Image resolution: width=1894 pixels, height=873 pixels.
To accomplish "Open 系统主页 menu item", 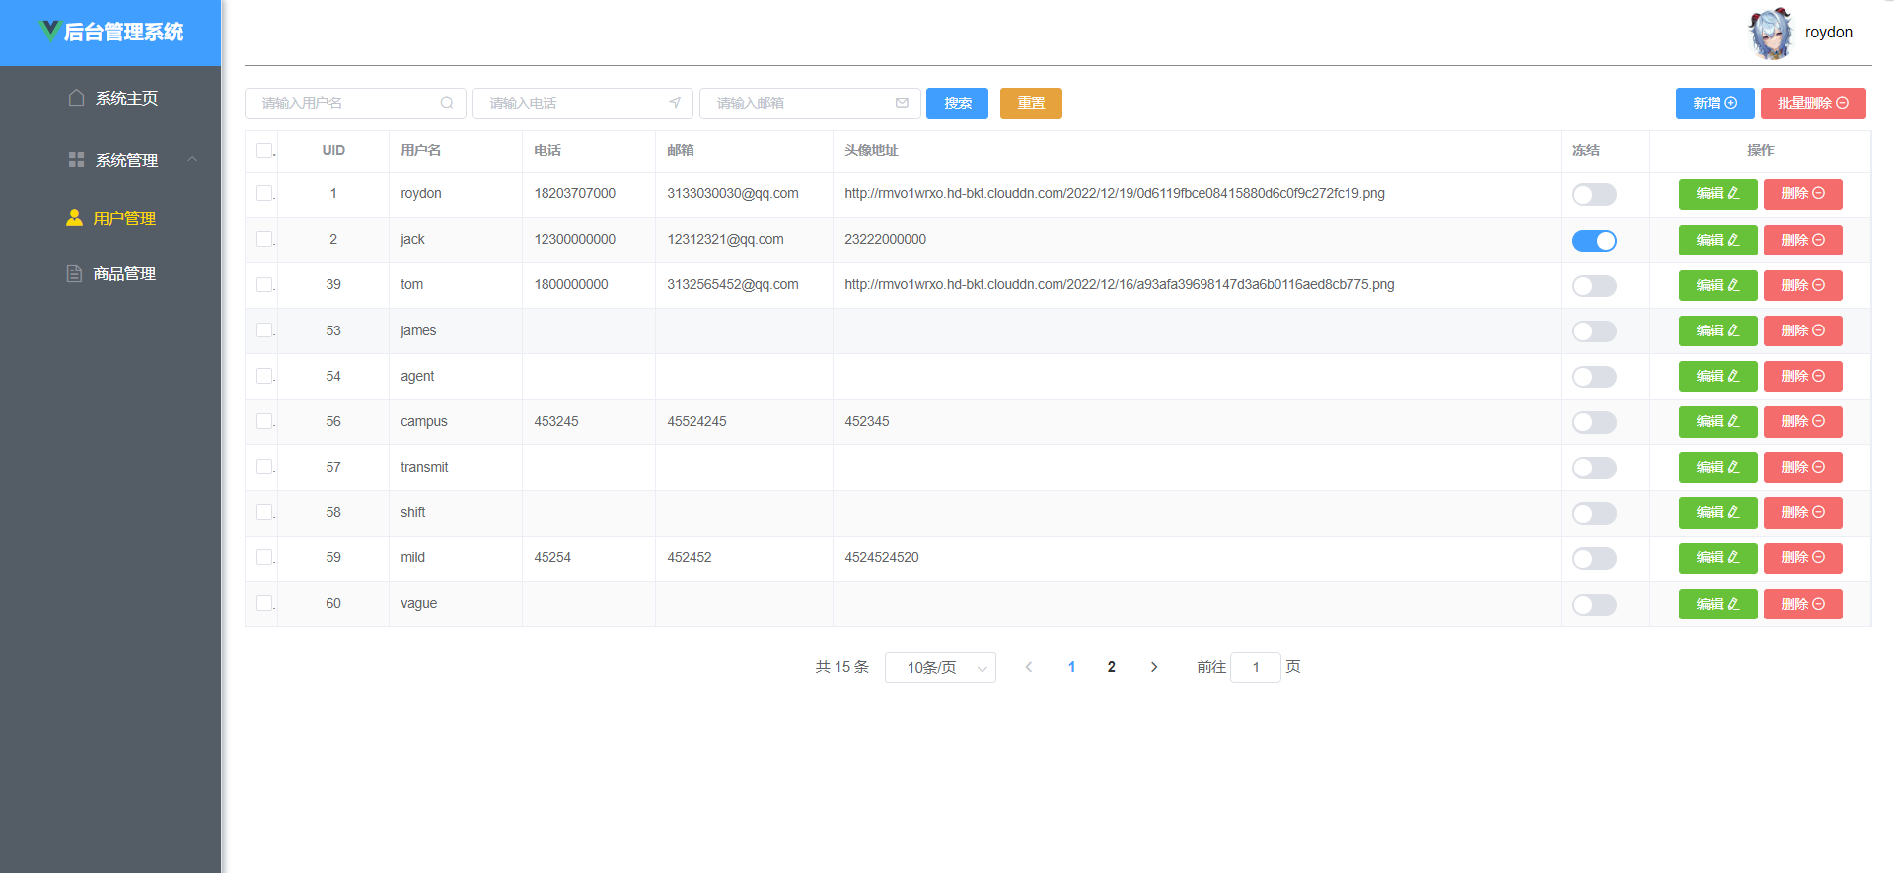I will coord(110,98).
